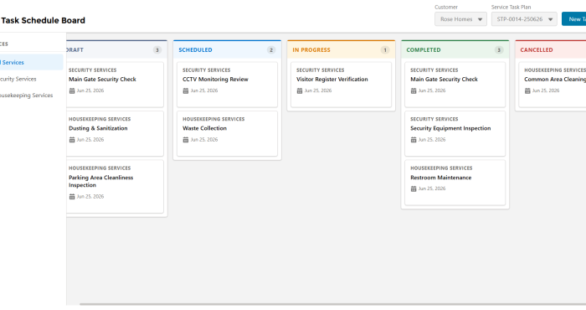Click calendar icon on Parking Area Cleanliness card
Image resolution: width=586 pixels, height=310 pixels.
(72, 197)
